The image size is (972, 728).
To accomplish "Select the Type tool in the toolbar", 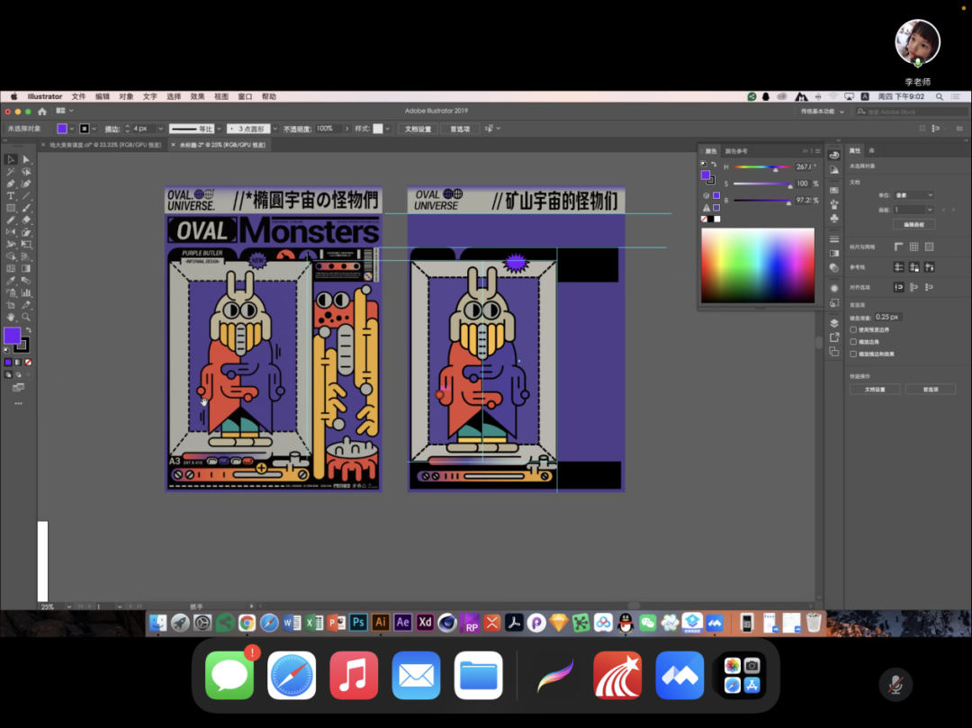I will click(11, 195).
